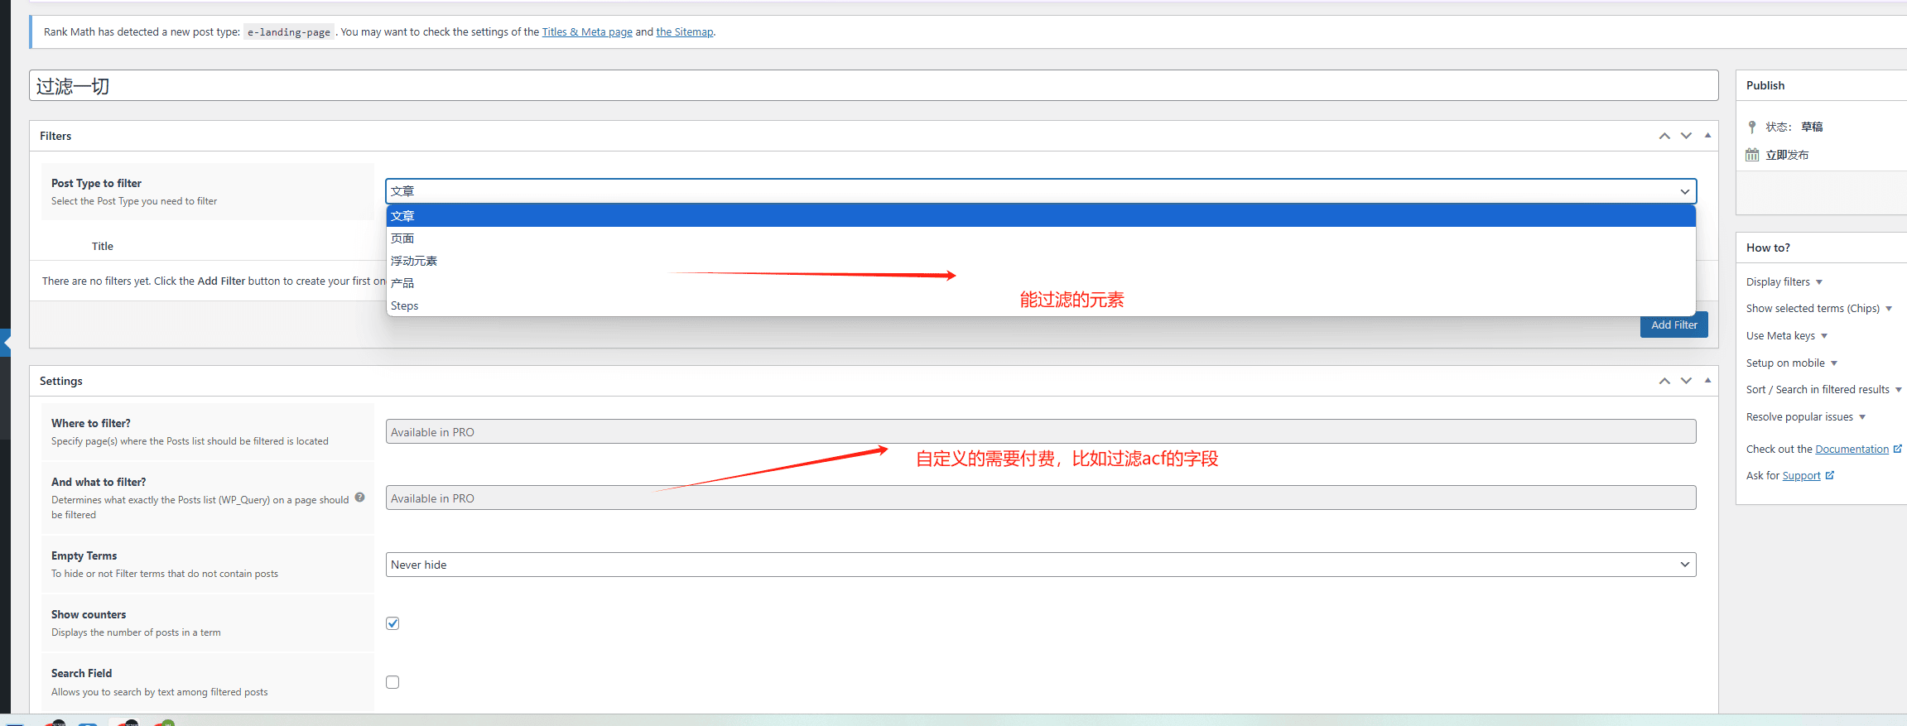Click the filter set title field 过滤一切

[874, 85]
